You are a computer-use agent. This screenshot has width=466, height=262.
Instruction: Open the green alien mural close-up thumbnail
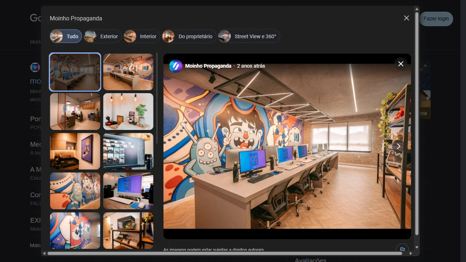point(75,191)
